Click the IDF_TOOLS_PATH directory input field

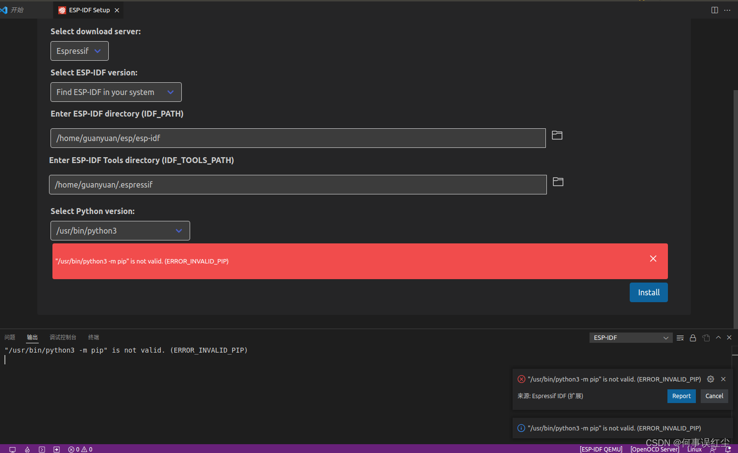(298, 185)
